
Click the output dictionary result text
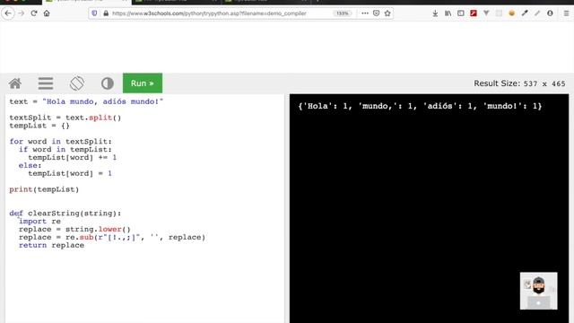coord(420,106)
